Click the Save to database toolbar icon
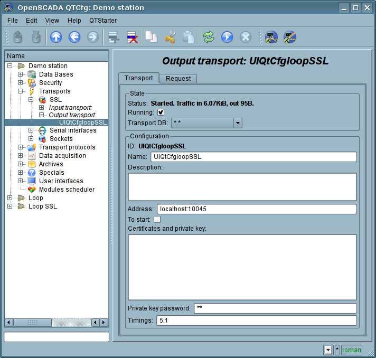 pos(36,37)
